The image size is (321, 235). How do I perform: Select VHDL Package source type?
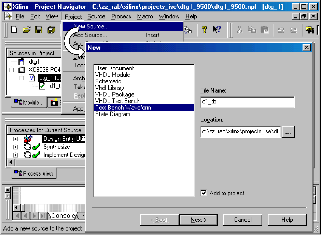coord(144,94)
